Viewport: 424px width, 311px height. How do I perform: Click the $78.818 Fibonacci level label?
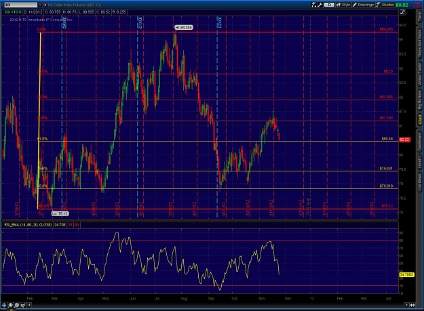tap(386, 186)
